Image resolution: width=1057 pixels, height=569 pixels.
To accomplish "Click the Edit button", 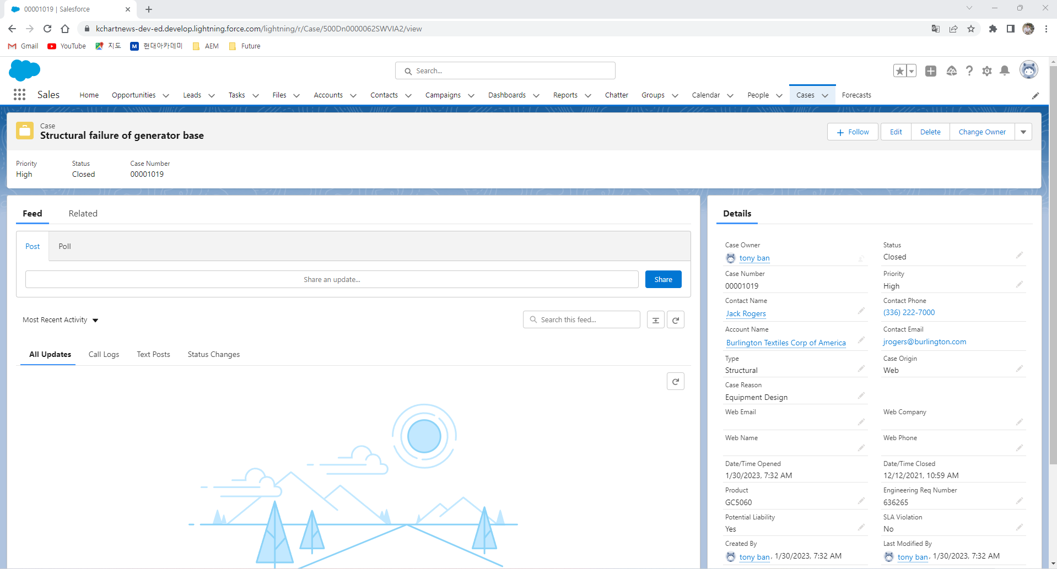I will 896,132.
